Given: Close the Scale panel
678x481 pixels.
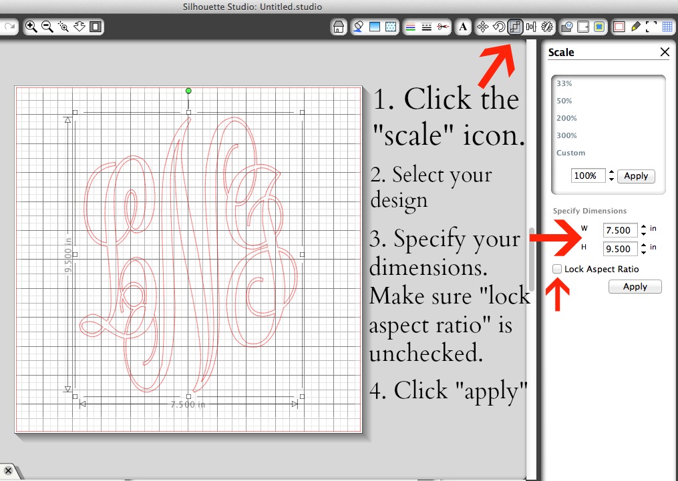Looking at the screenshot, I should click(665, 52).
